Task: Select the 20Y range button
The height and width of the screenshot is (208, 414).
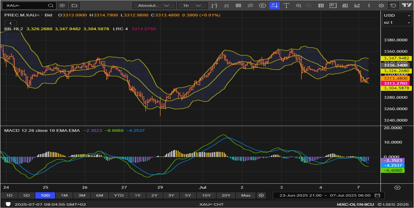Action: [226, 195]
